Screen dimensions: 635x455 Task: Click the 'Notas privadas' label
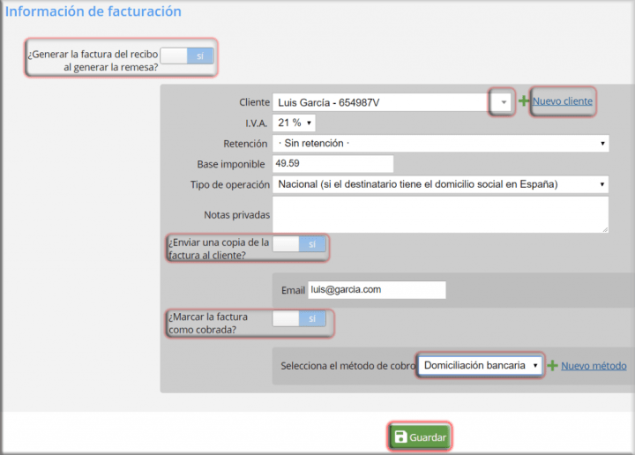pyautogui.click(x=237, y=215)
